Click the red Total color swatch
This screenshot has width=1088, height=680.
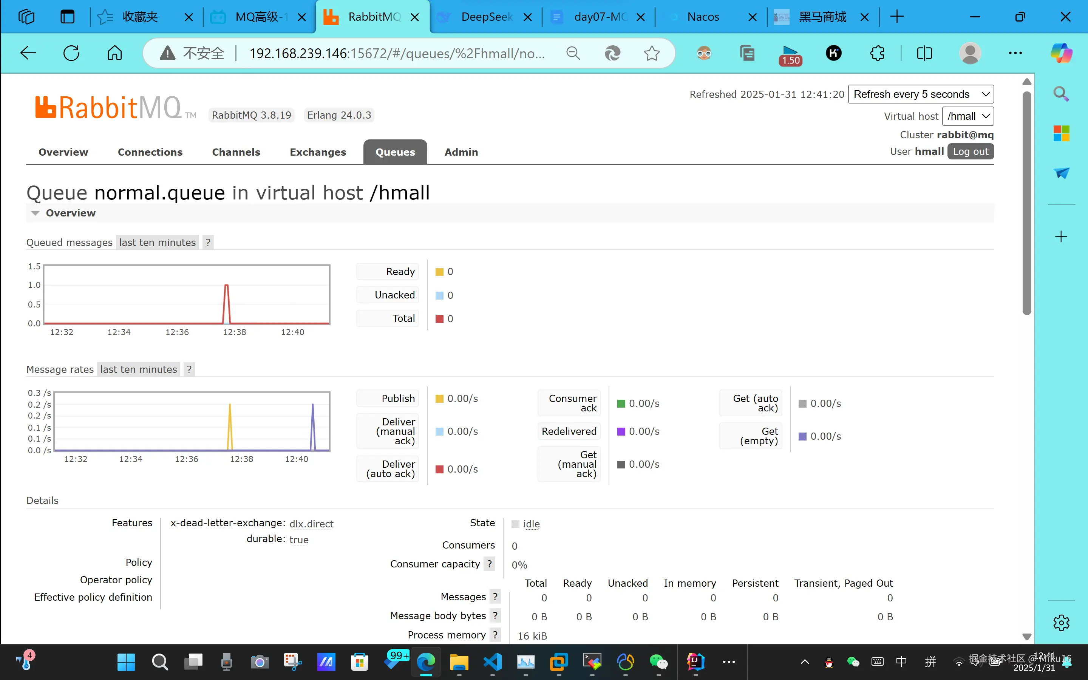coord(439,319)
